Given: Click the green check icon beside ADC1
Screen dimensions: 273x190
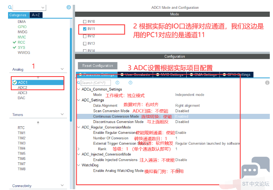Looking at the screenshot, I should 15,82.
